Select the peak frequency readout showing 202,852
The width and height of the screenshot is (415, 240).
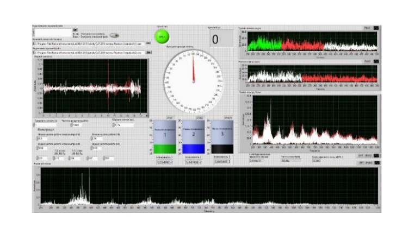pyautogui.click(x=291, y=160)
